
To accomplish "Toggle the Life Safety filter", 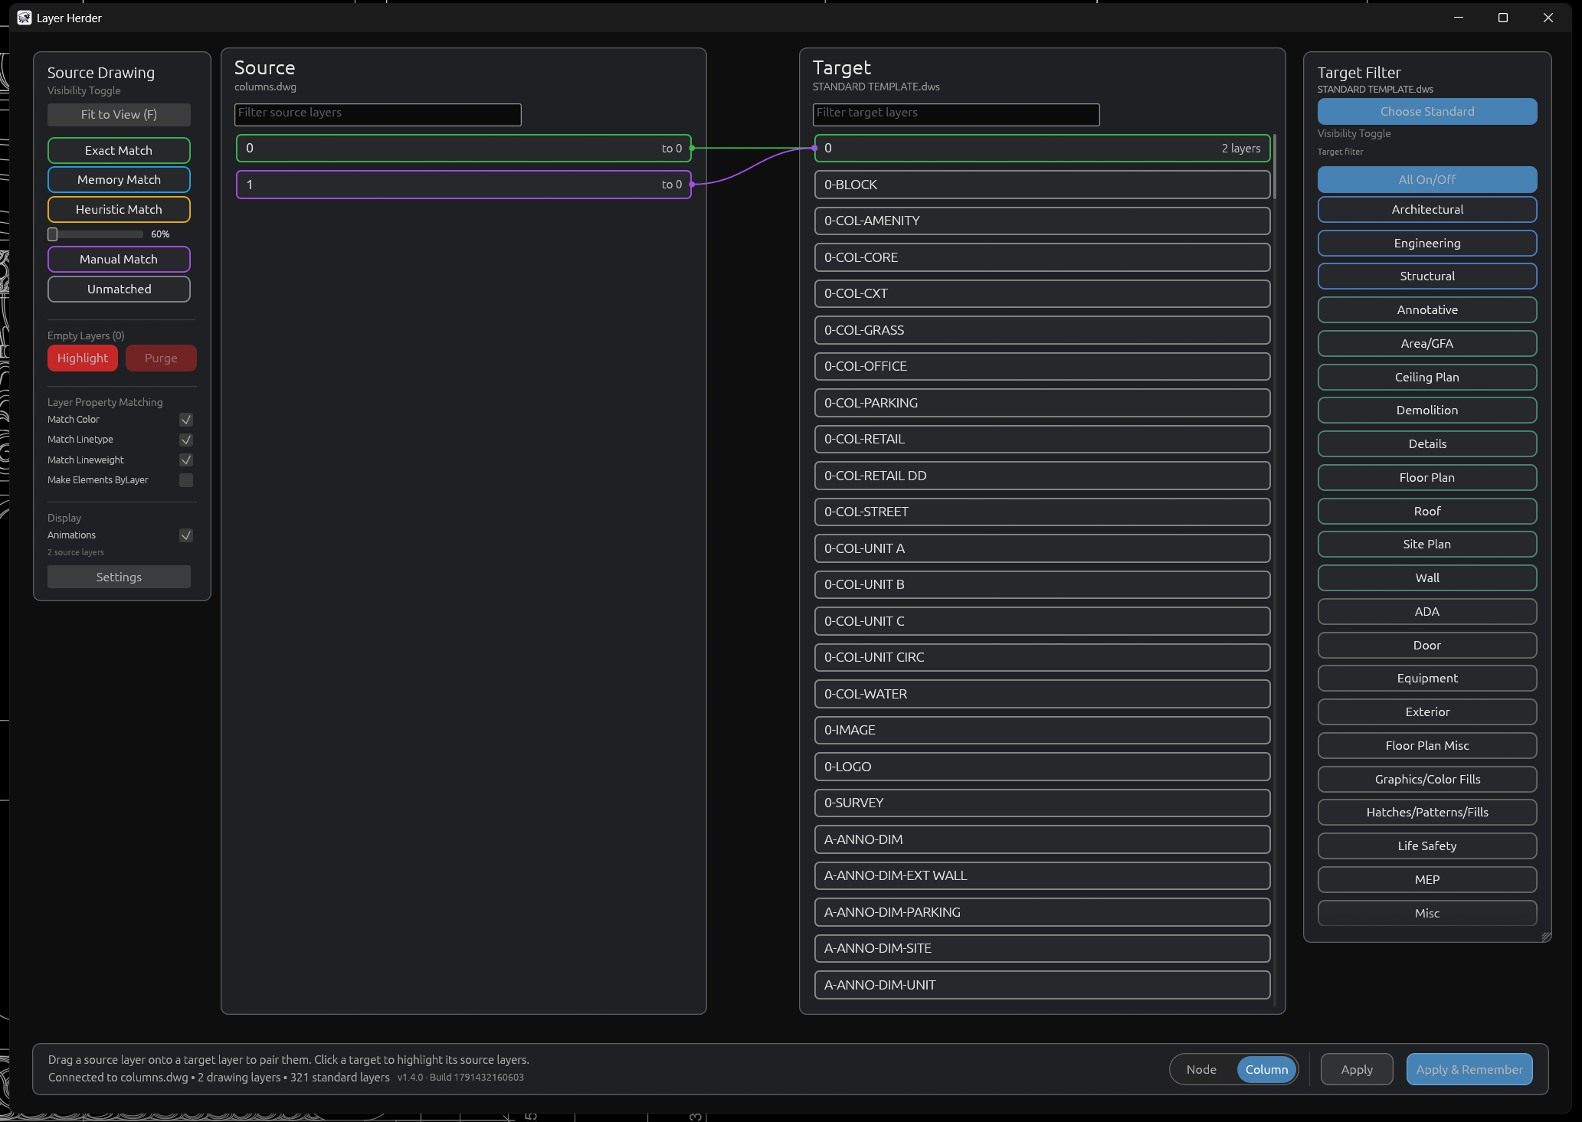I will click(1426, 846).
